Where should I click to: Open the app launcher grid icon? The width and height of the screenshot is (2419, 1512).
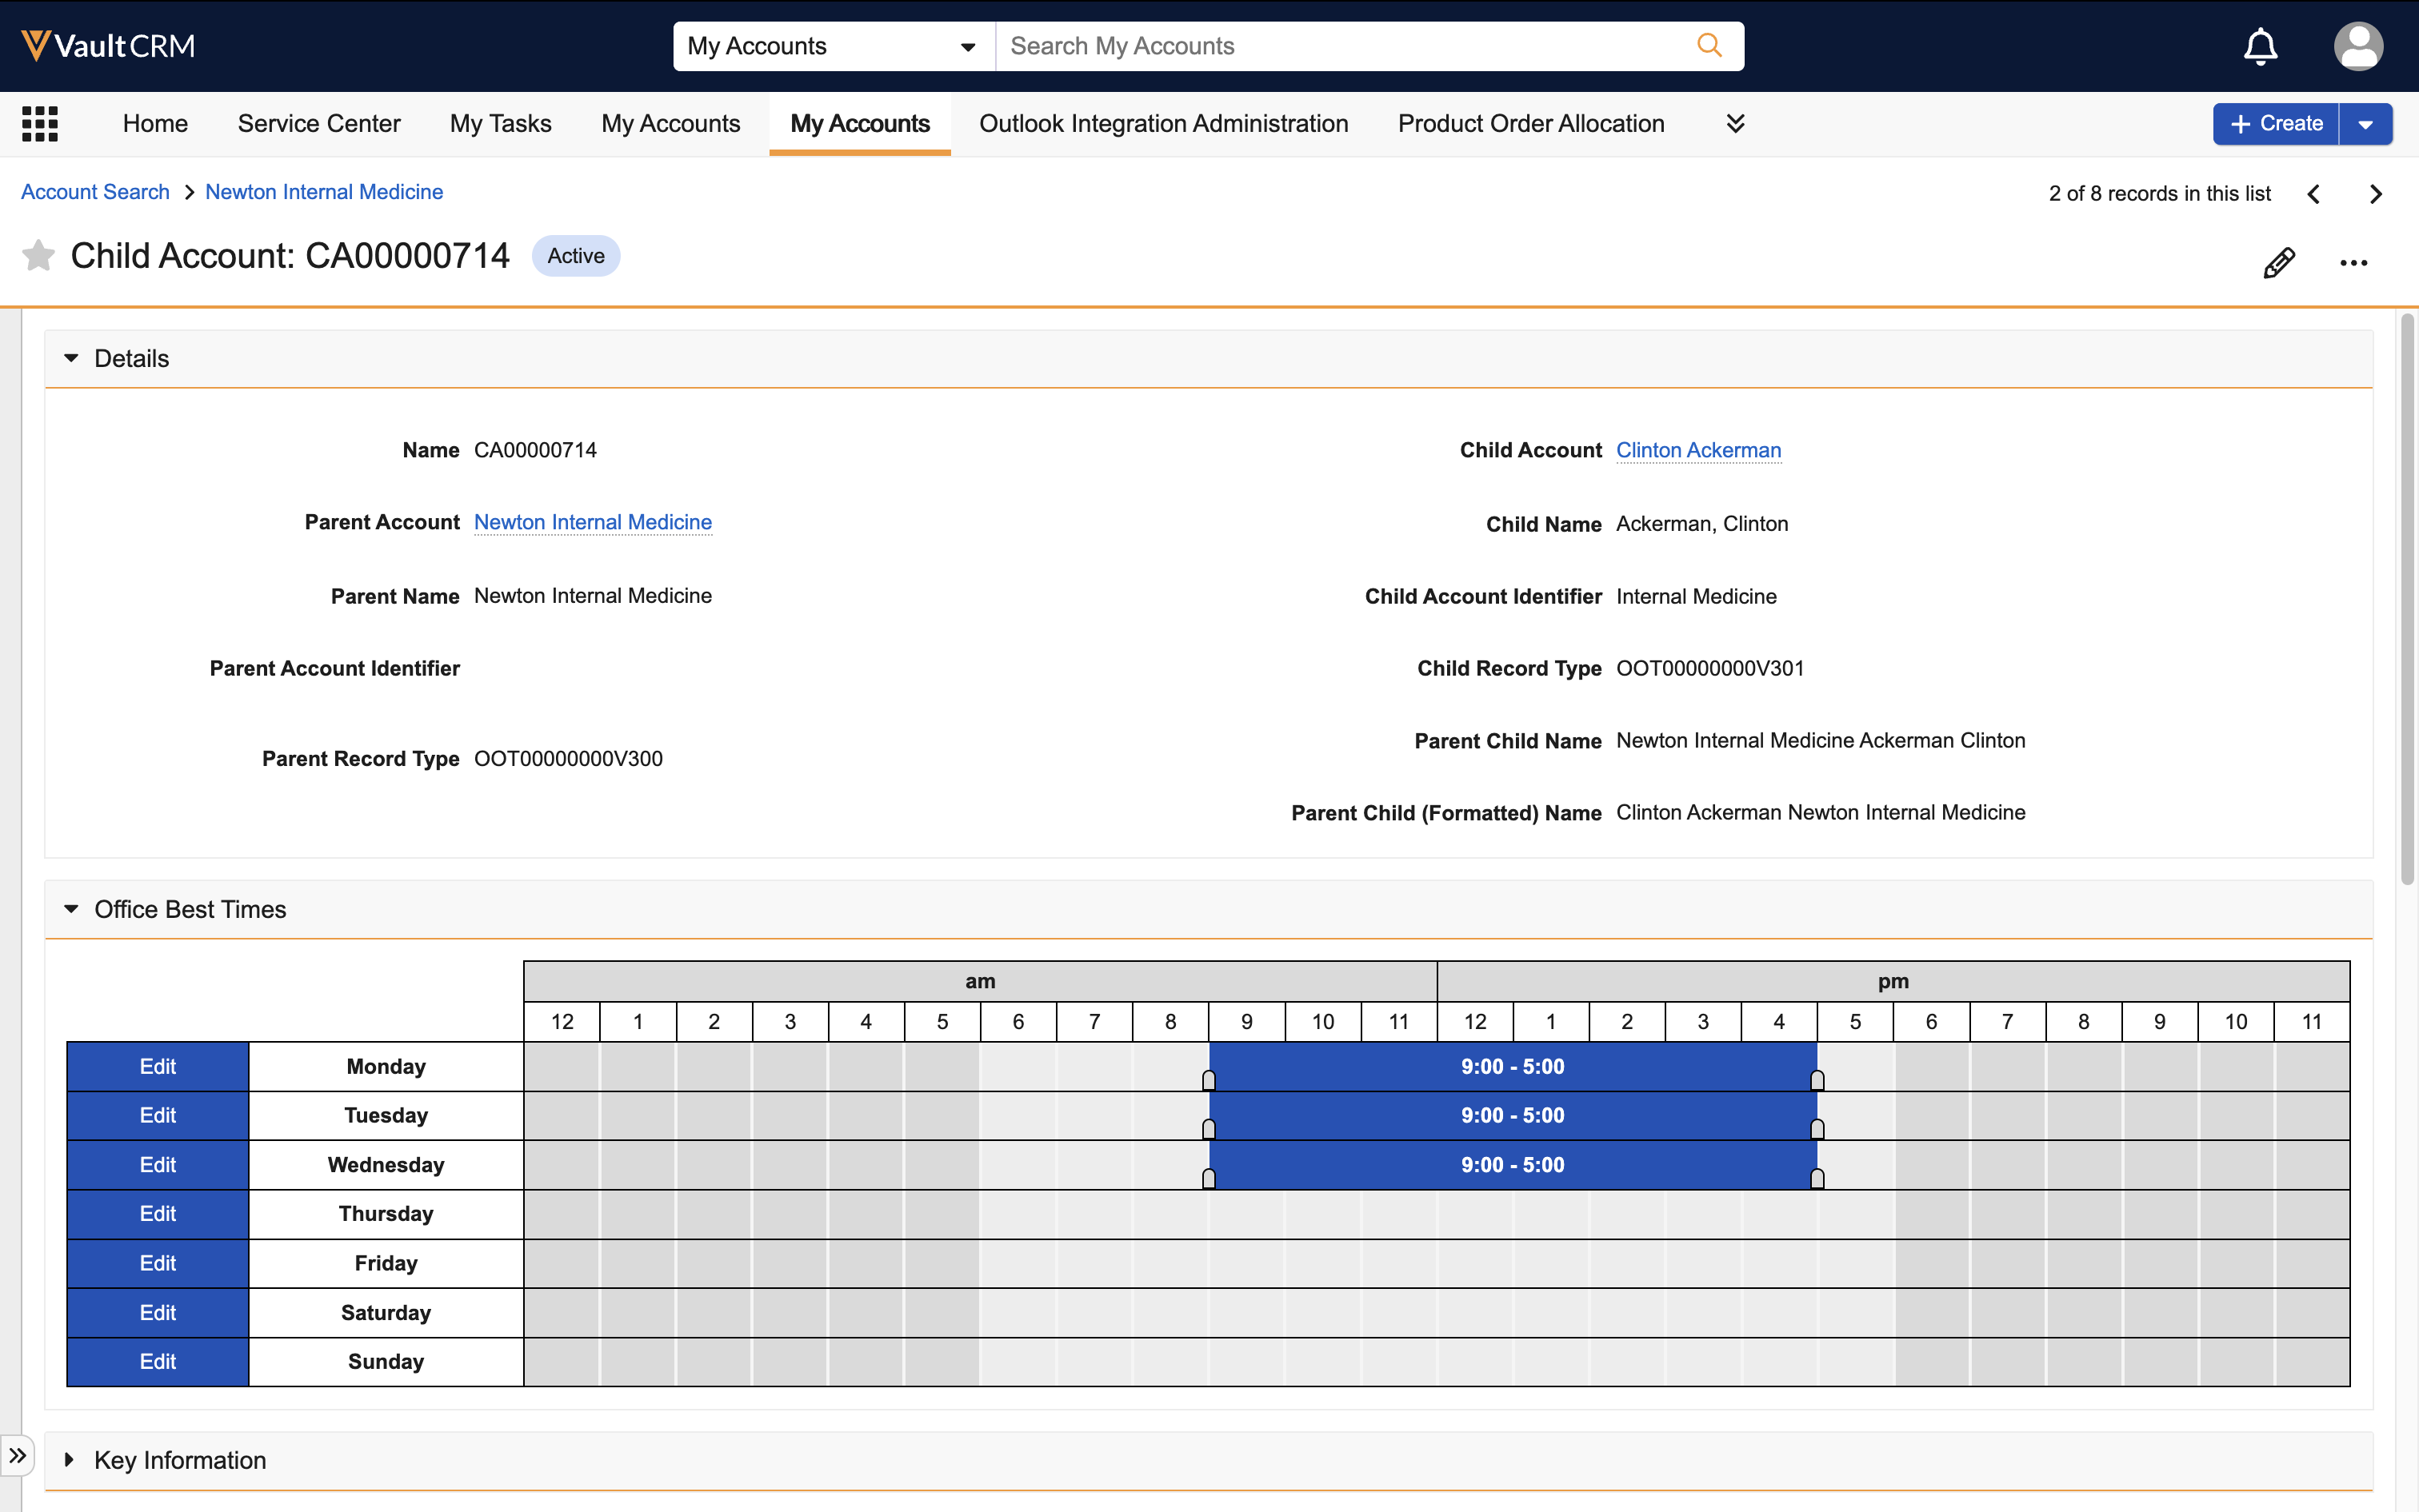coord(40,124)
